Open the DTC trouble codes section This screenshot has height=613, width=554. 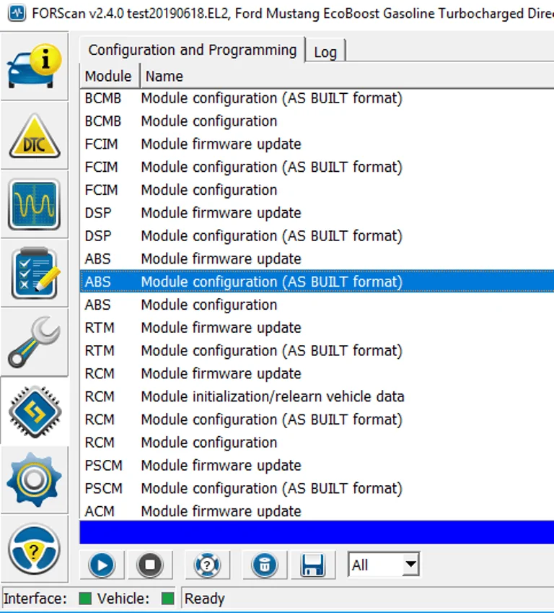click(35, 136)
